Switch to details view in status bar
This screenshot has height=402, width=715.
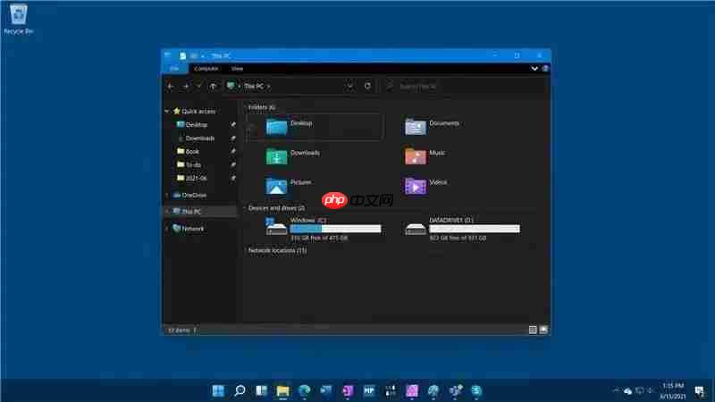533,330
